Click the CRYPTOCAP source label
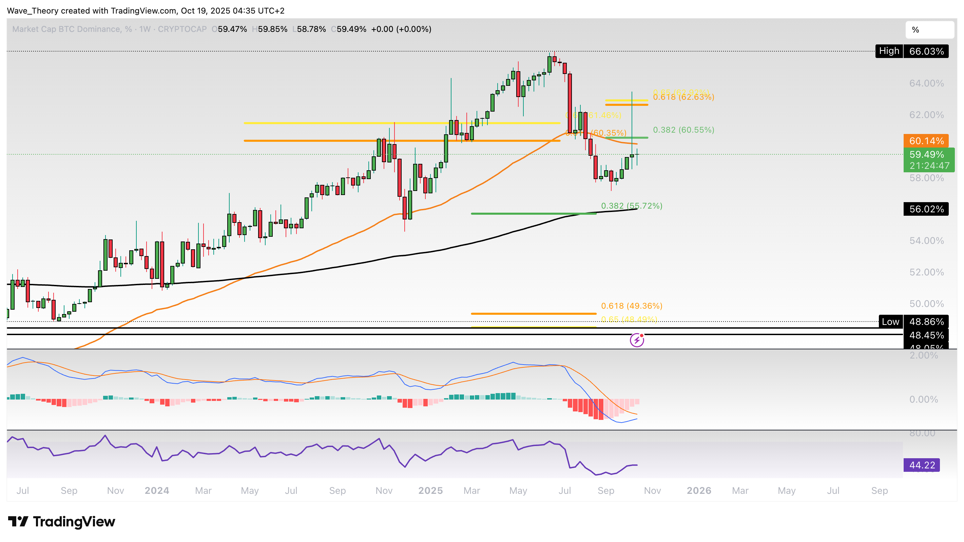Viewport: 964px width, 542px height. pos(182,29)
